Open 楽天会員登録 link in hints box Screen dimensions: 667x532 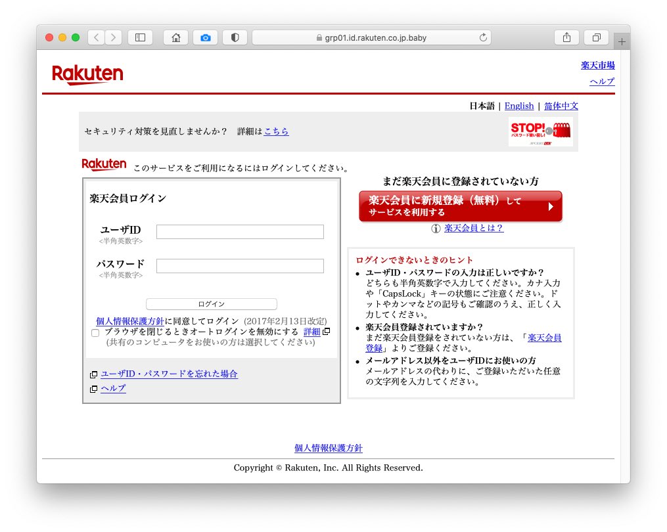[x=545, y=338]
